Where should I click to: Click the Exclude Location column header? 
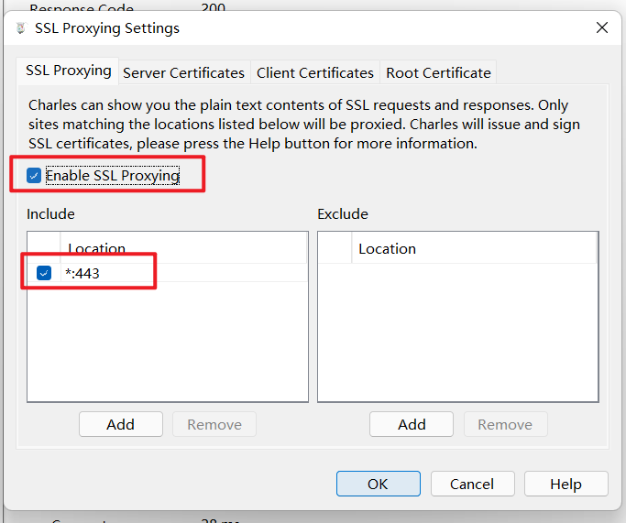pos(474,248)
